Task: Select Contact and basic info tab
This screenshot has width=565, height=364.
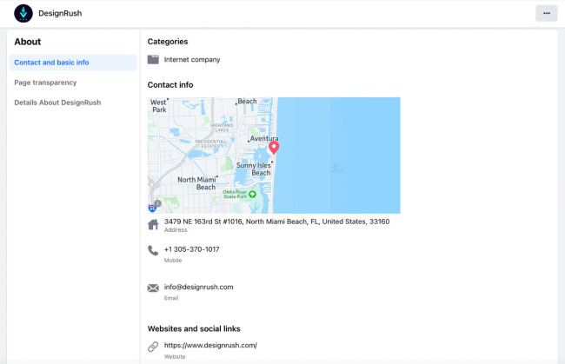Action: click(73, 63)
